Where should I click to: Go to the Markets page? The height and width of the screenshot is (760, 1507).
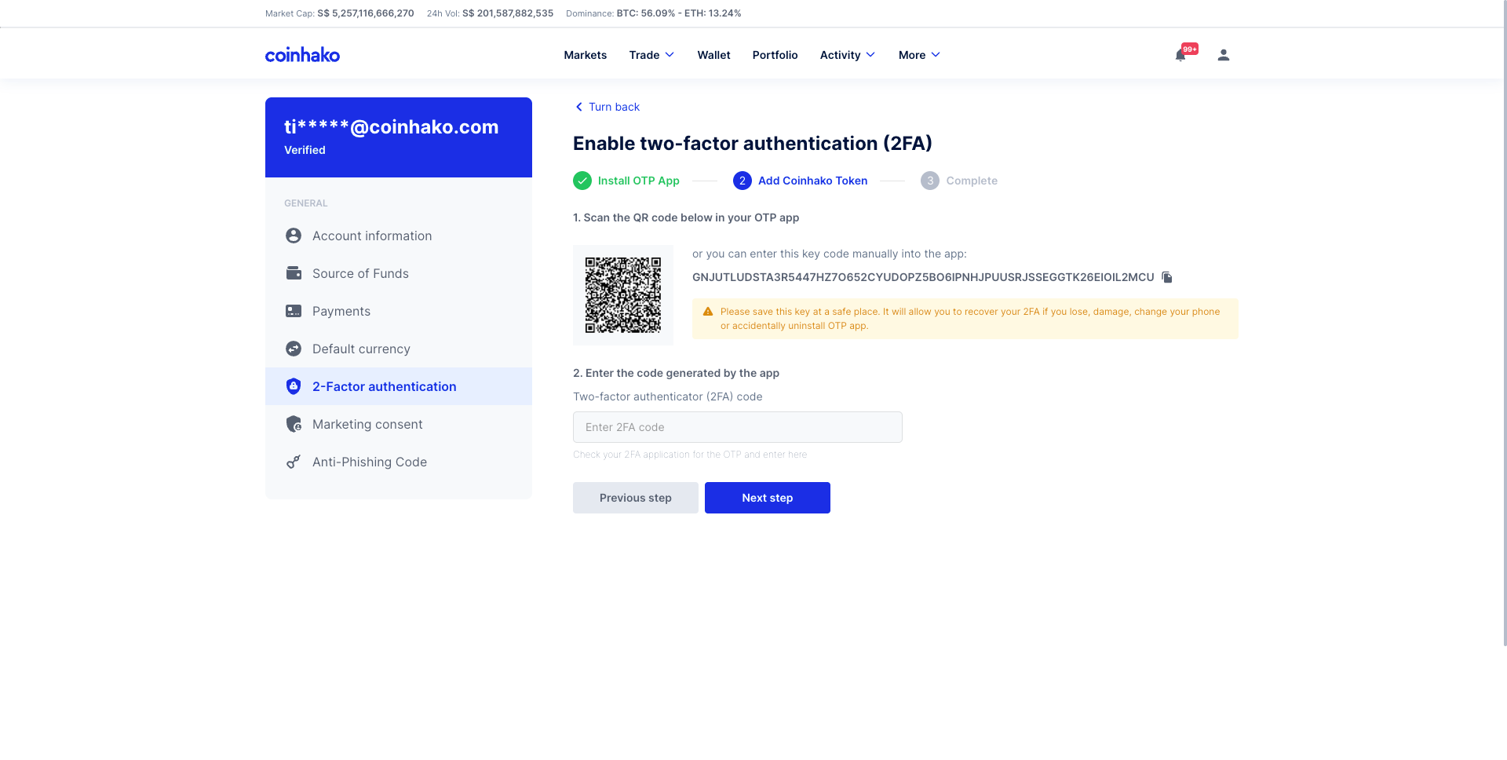point(585,55)
